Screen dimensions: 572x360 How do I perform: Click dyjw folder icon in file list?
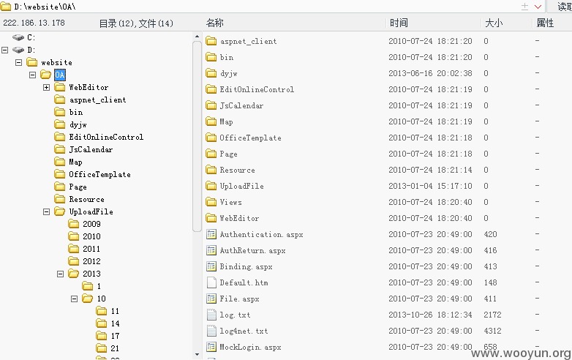[211, 73]
